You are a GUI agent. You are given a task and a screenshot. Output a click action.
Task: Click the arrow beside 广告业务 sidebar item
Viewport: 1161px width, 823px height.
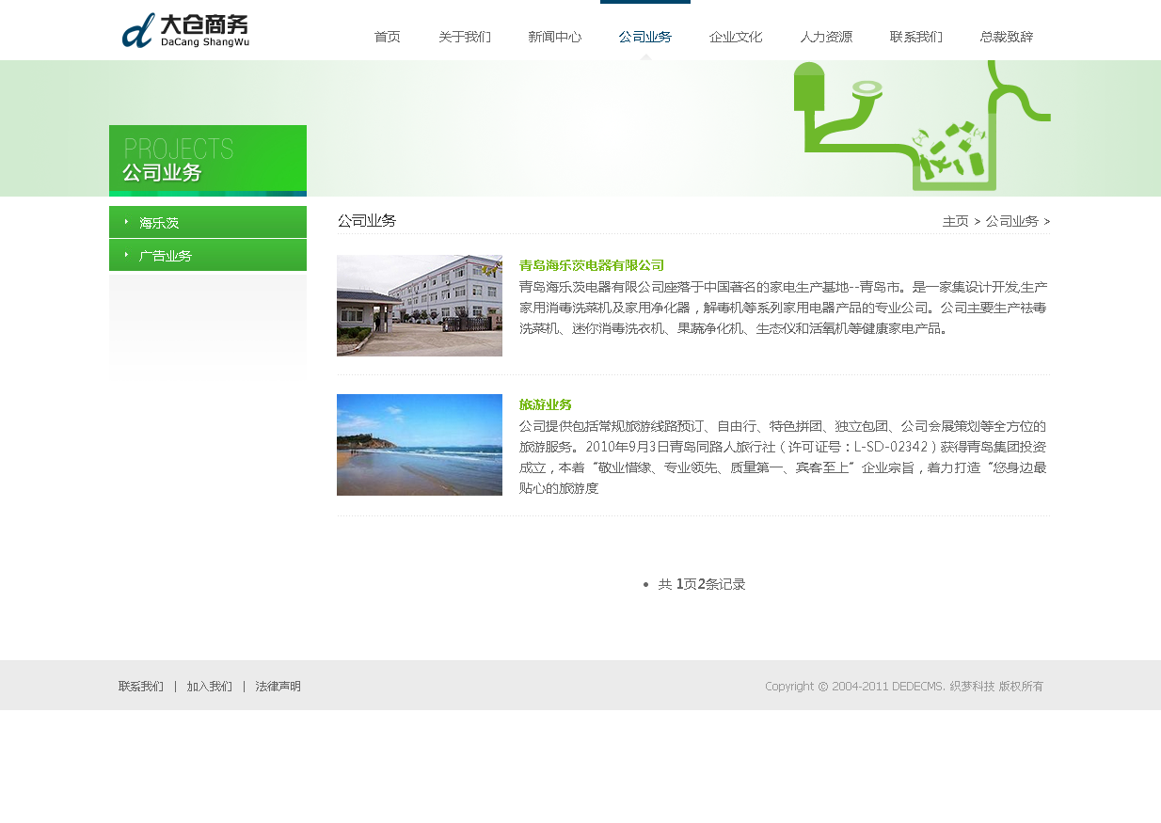[126, 255]
